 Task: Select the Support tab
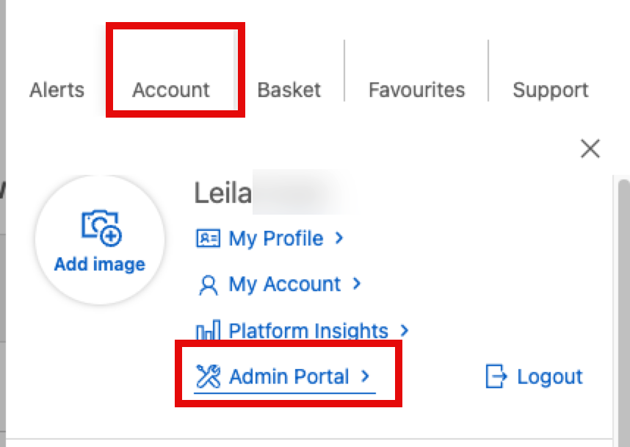551,90
